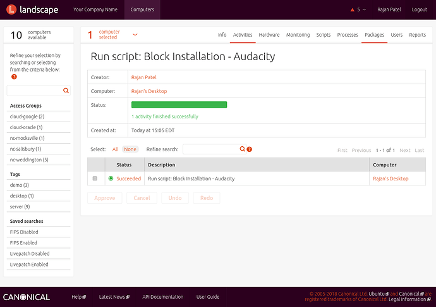
Task: Switch to the Activities tab
Action: tap(243, 35)
